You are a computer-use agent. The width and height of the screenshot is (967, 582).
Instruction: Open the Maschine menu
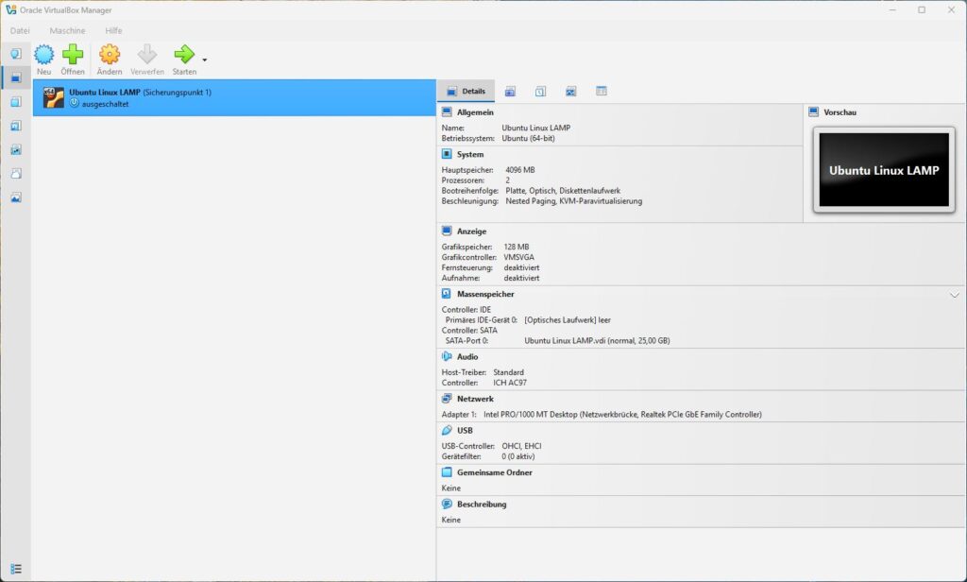click(x=67, y=30)
